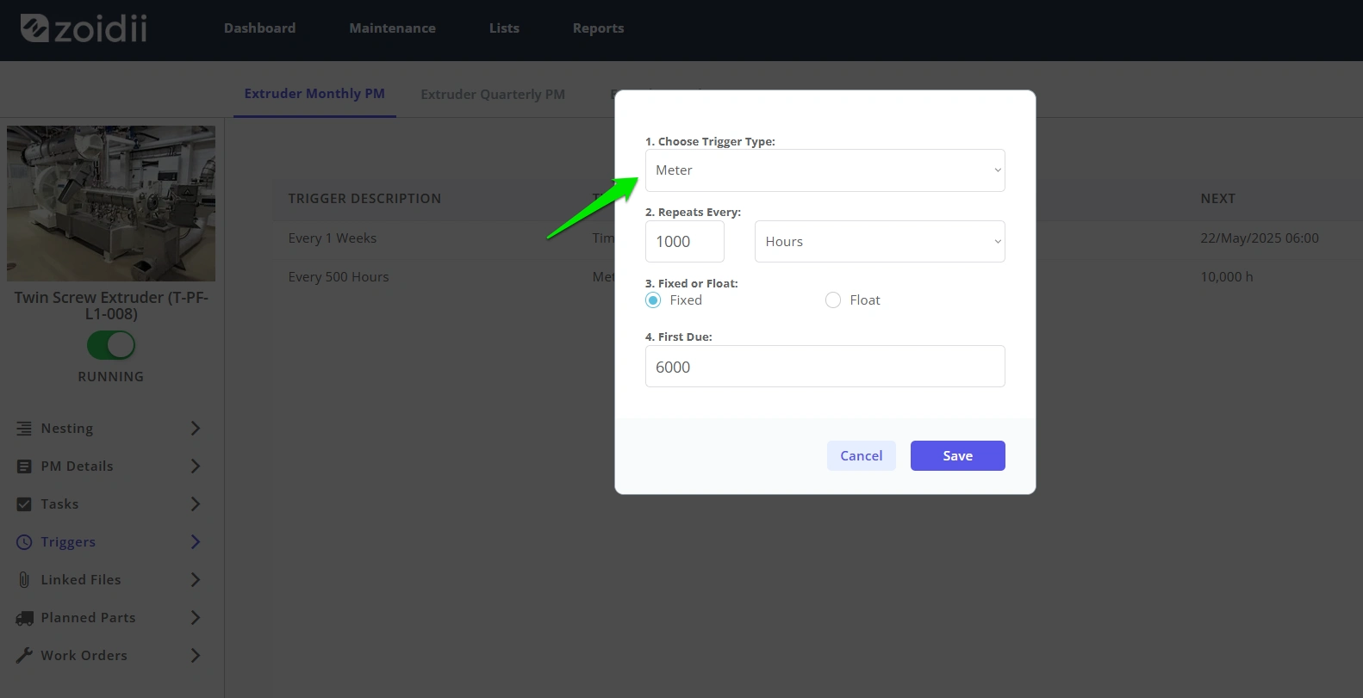
Task: Click the Tasks checkmark icon
Action: 24,504
